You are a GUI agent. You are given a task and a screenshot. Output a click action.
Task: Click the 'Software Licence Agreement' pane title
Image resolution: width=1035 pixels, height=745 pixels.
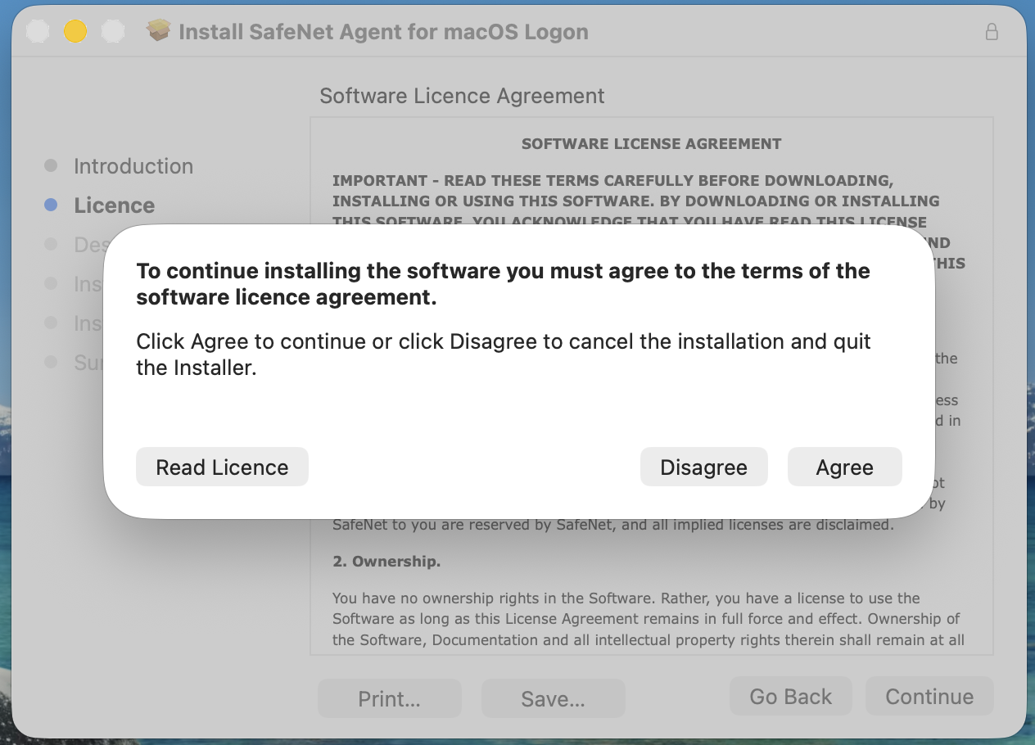point(462,96)
